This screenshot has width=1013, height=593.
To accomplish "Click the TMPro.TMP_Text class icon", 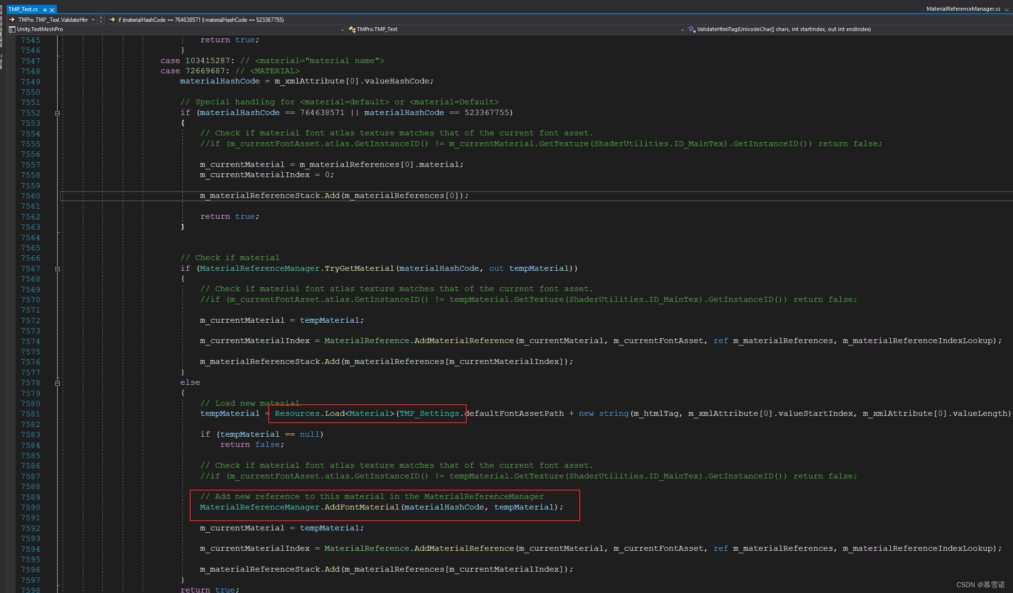I will tap(352, 29).
